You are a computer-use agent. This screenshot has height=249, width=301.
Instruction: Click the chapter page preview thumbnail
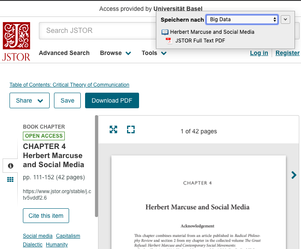pos(199,202)
